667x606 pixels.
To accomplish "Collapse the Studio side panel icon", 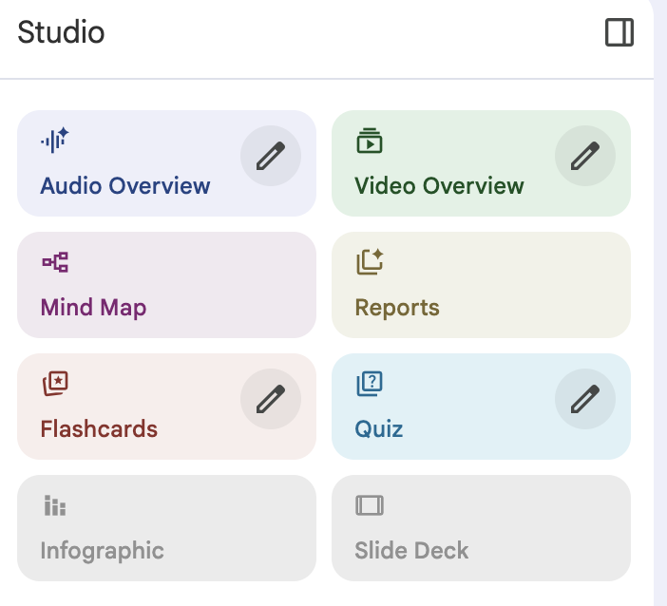I will click(619, 32).
